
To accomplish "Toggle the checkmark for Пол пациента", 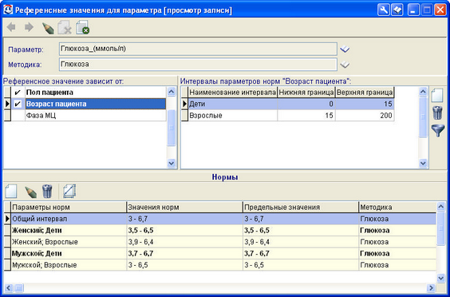I will [18, 93].
